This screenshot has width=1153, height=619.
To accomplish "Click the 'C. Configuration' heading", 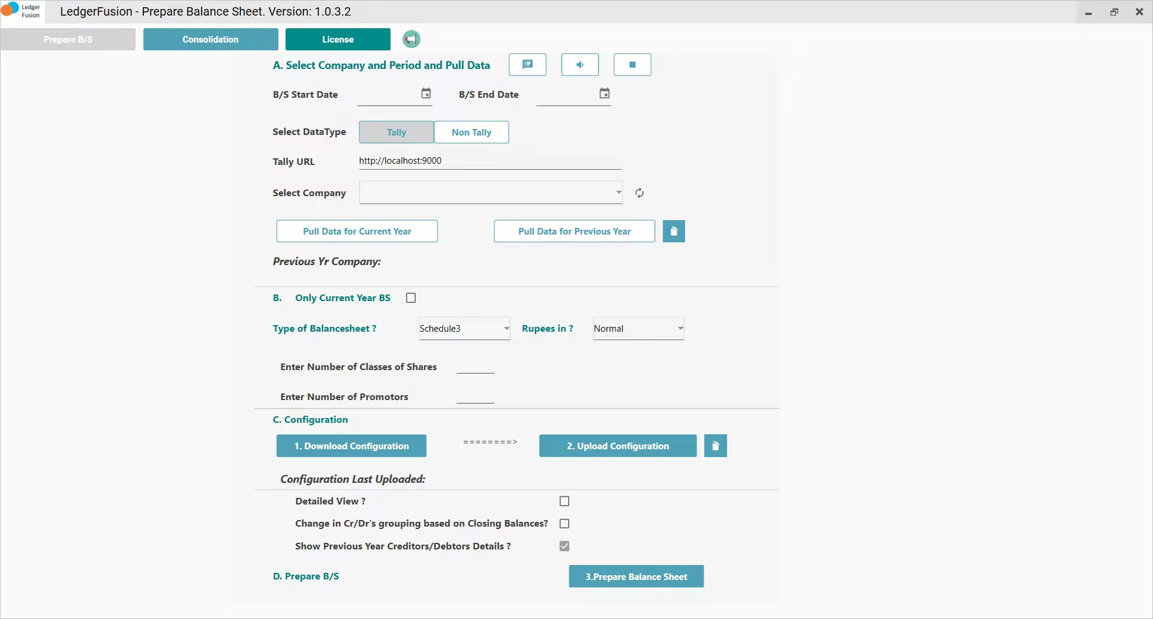I will tap(310, 420).
